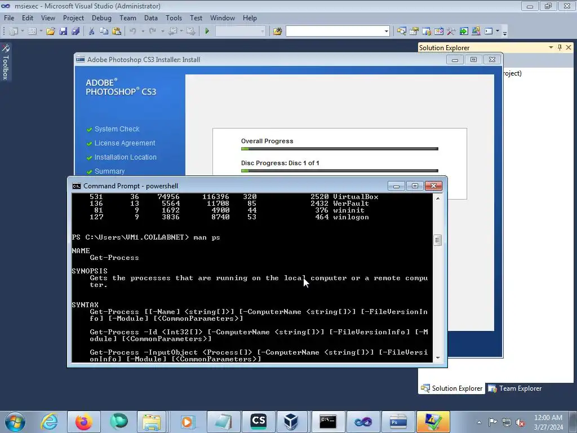Click the Navigate Forward icon
577x433 pixels.
[x=190, y=32]
